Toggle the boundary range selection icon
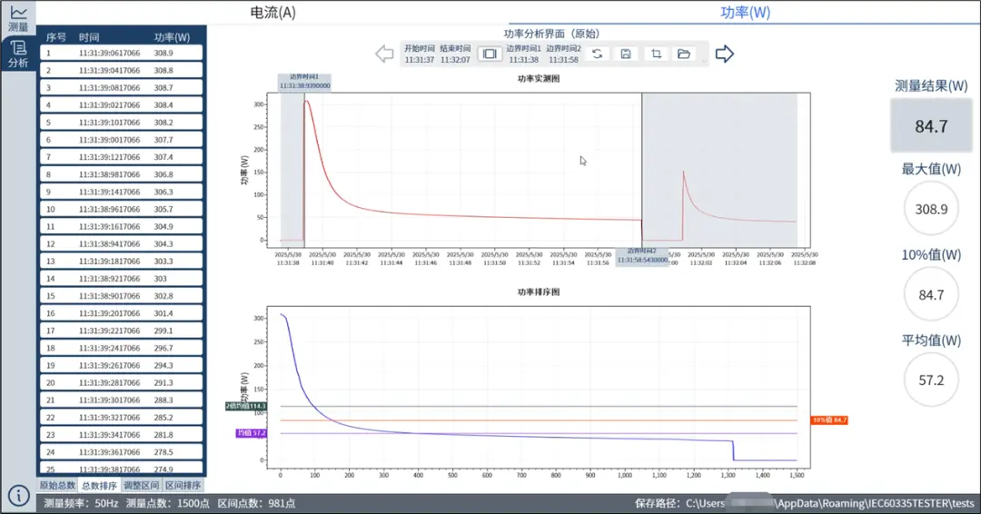Image resolution: width=981 pixels, height=514 pixels. pos(490,54)
